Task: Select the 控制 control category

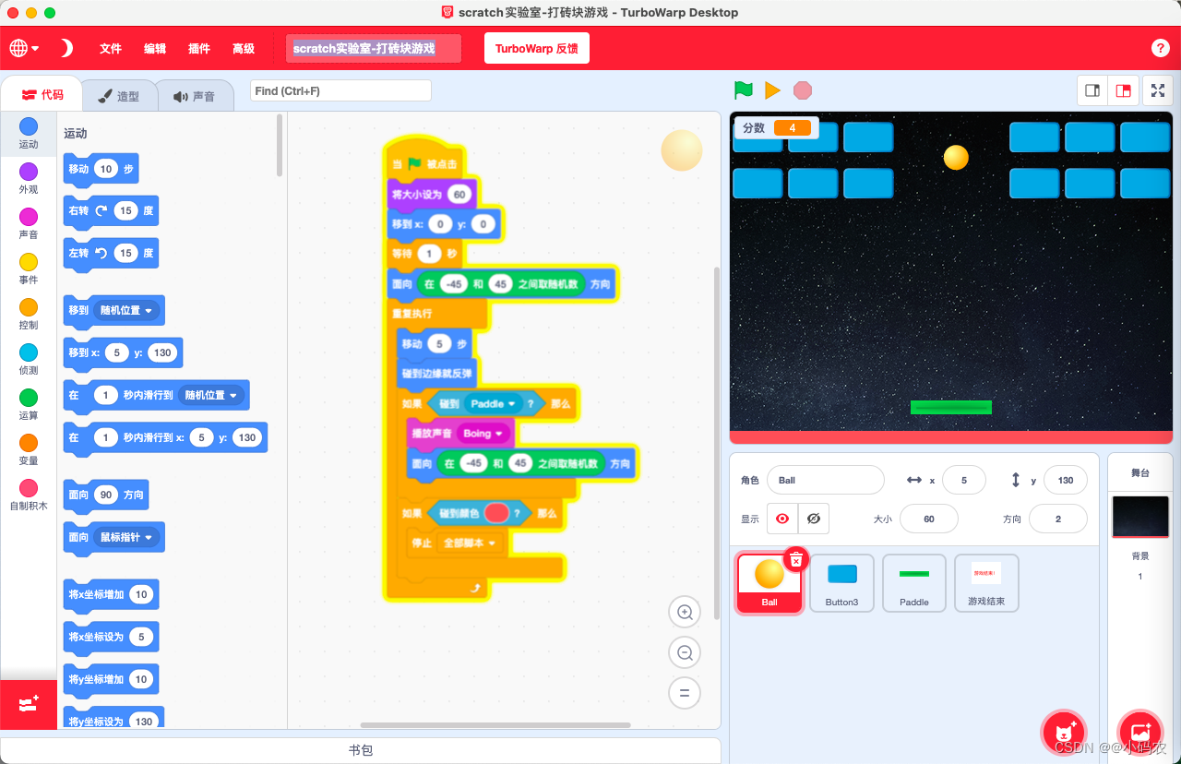Action: [x=29, y=315]
